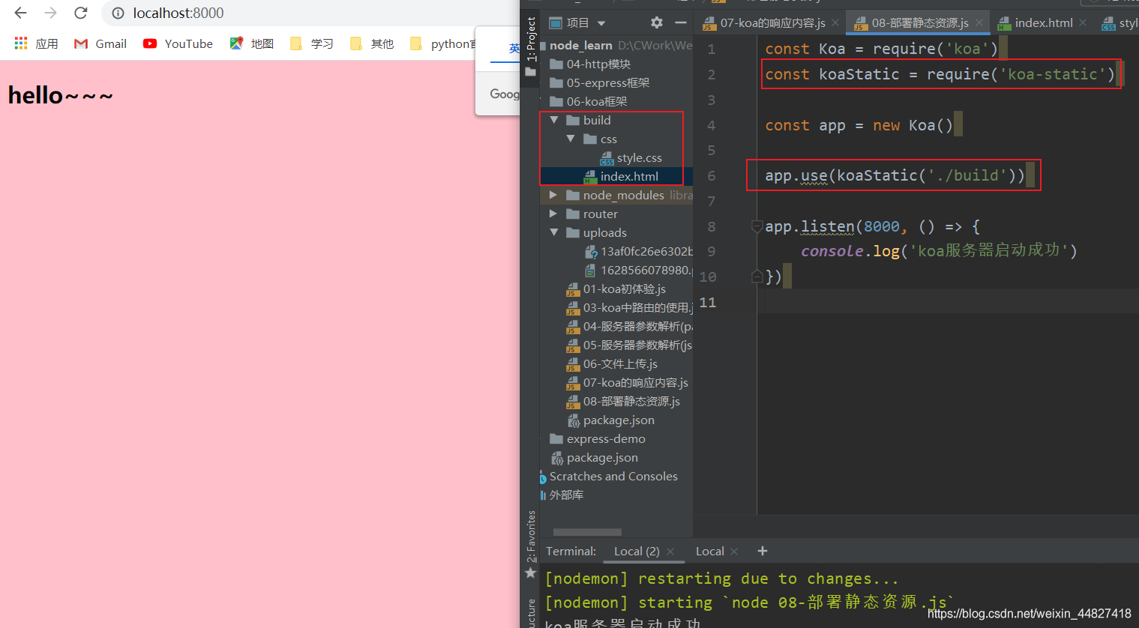The height and width of the screenshot is (628, 1139).
Task: Switch to Local terminal tab
Action: tap(709, 551)
